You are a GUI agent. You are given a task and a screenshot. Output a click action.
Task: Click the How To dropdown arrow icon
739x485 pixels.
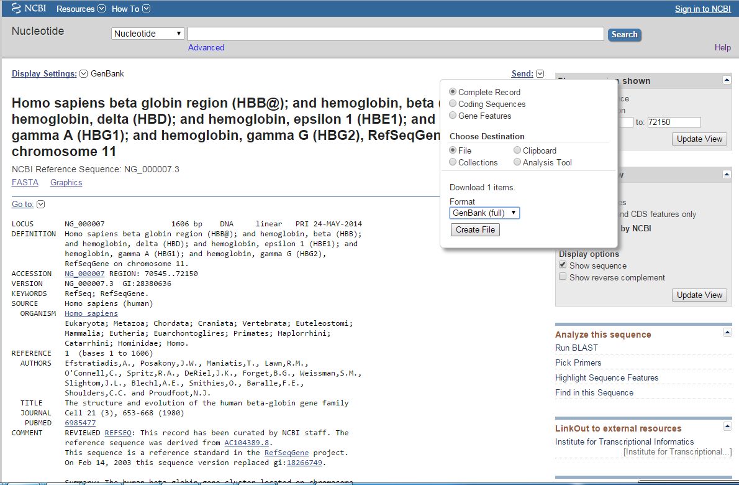(146, 9)
